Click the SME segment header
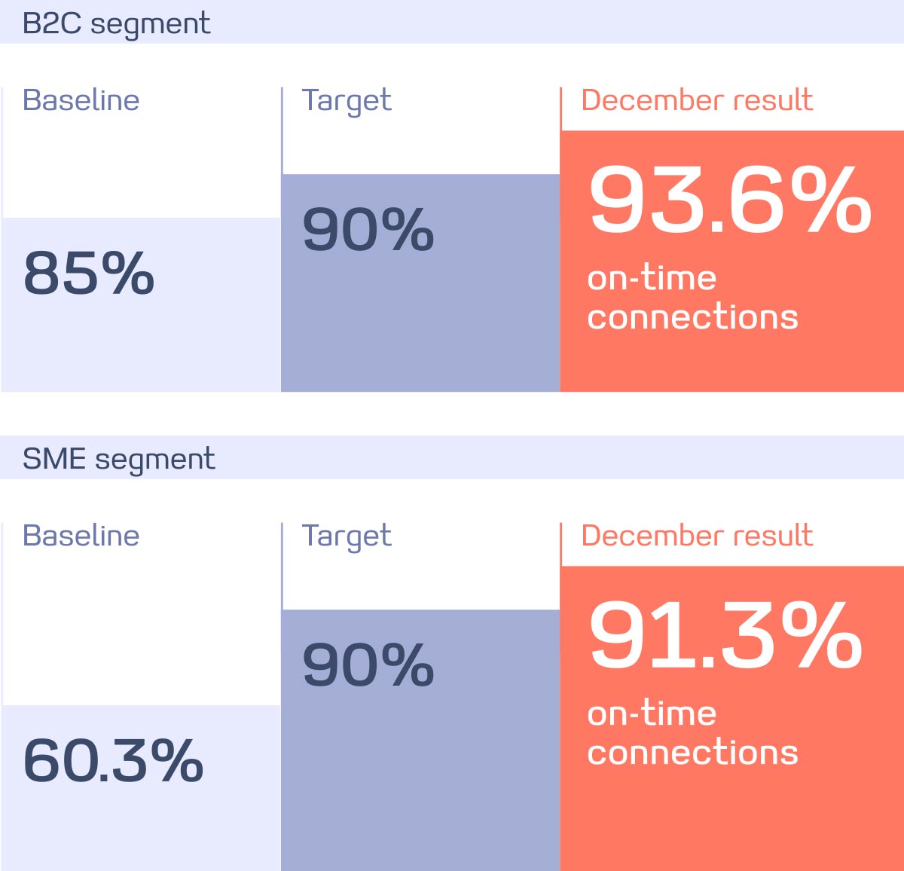 (119, 459)
